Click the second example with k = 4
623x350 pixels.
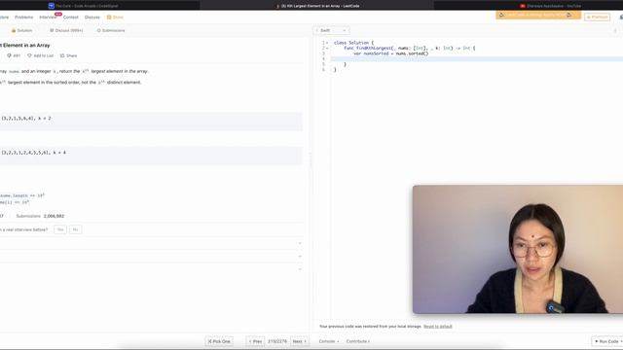[x=151, y=156]
